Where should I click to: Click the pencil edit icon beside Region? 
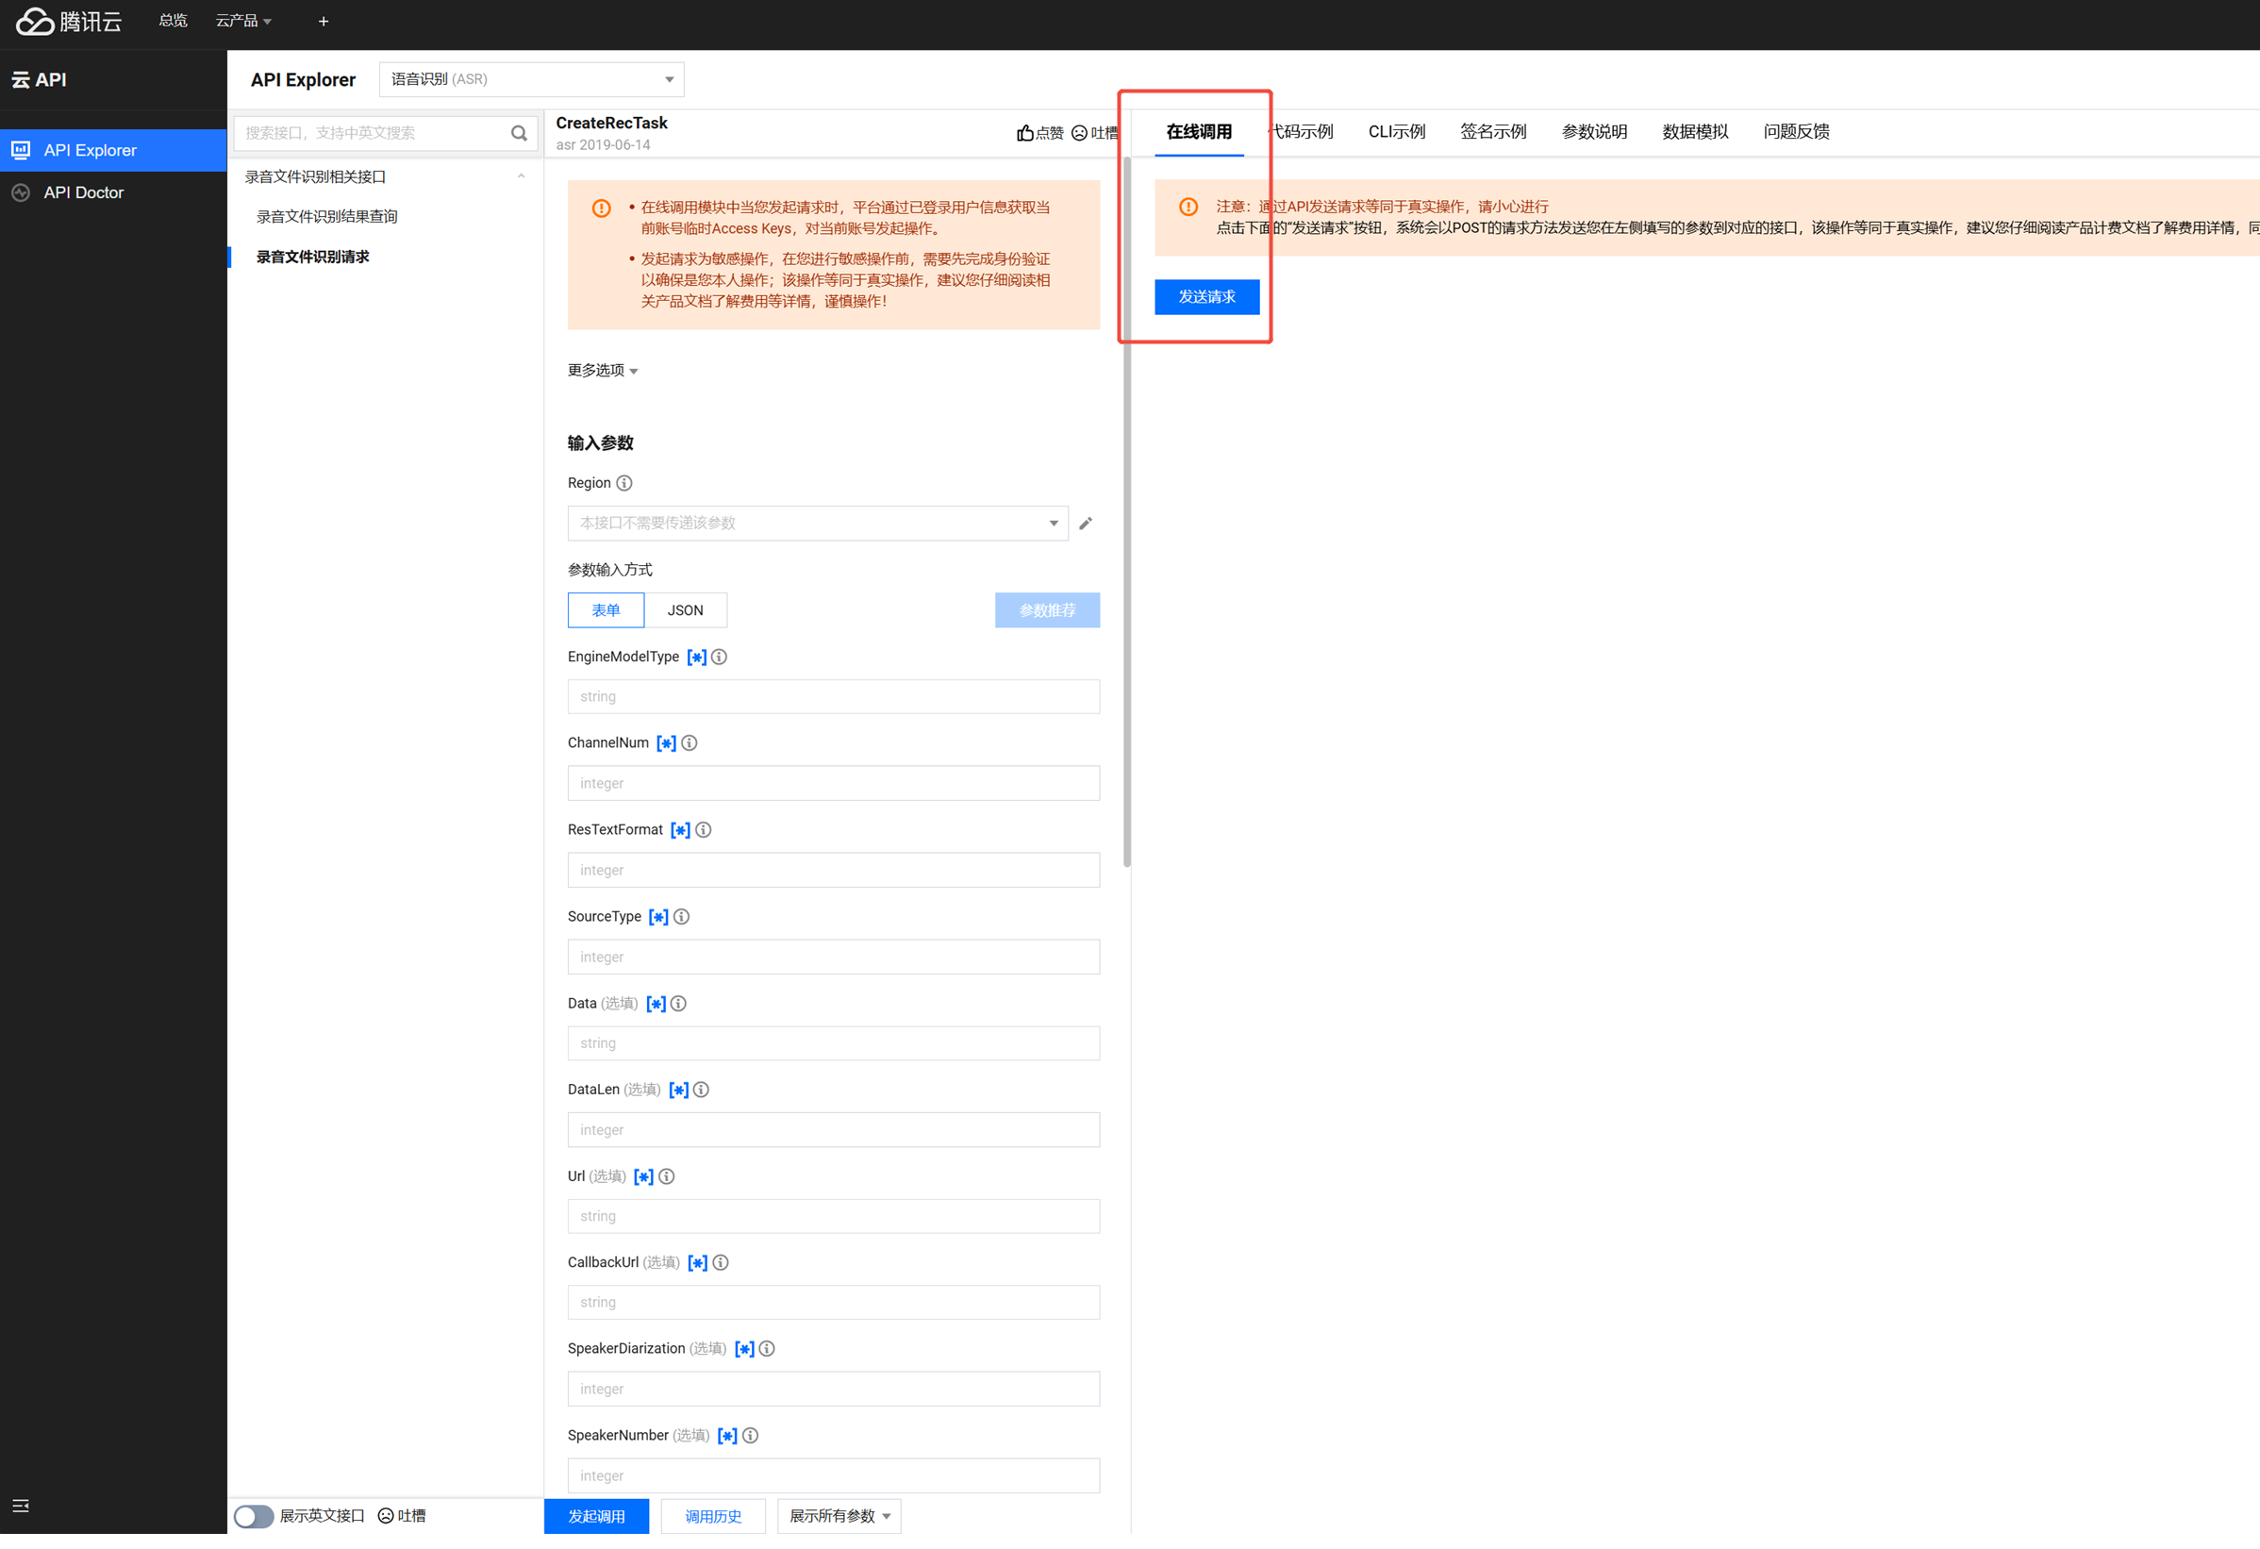pos(1086,524)
